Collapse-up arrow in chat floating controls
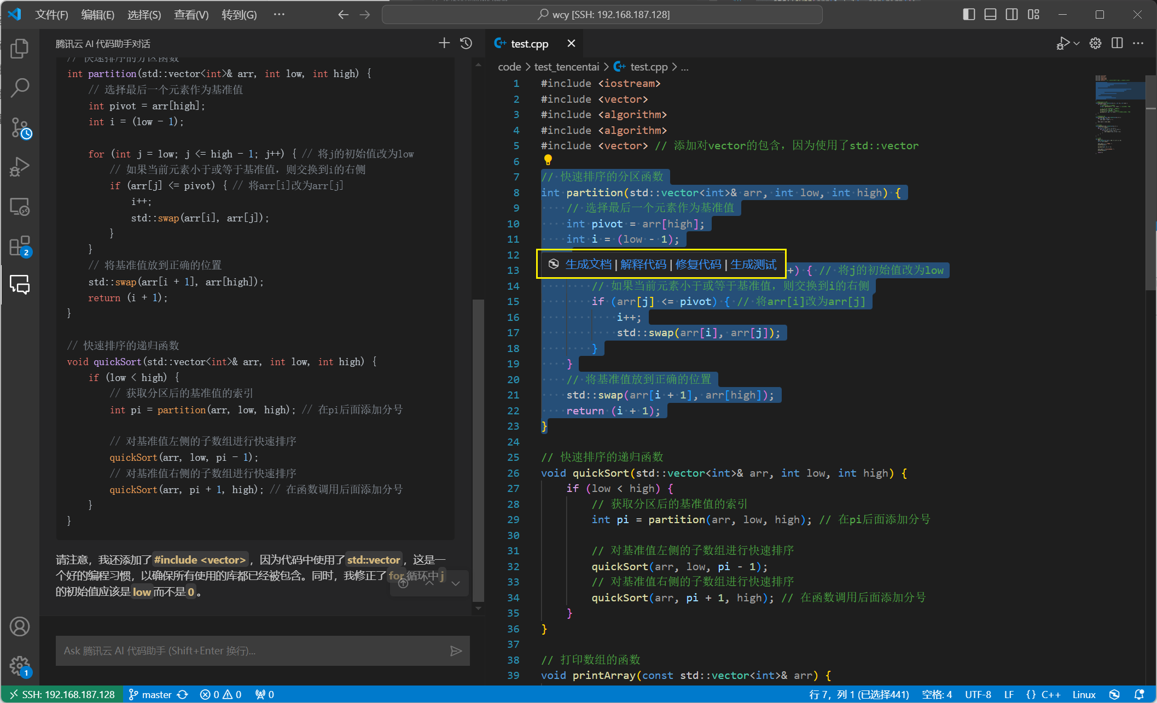 coord(429,583)
